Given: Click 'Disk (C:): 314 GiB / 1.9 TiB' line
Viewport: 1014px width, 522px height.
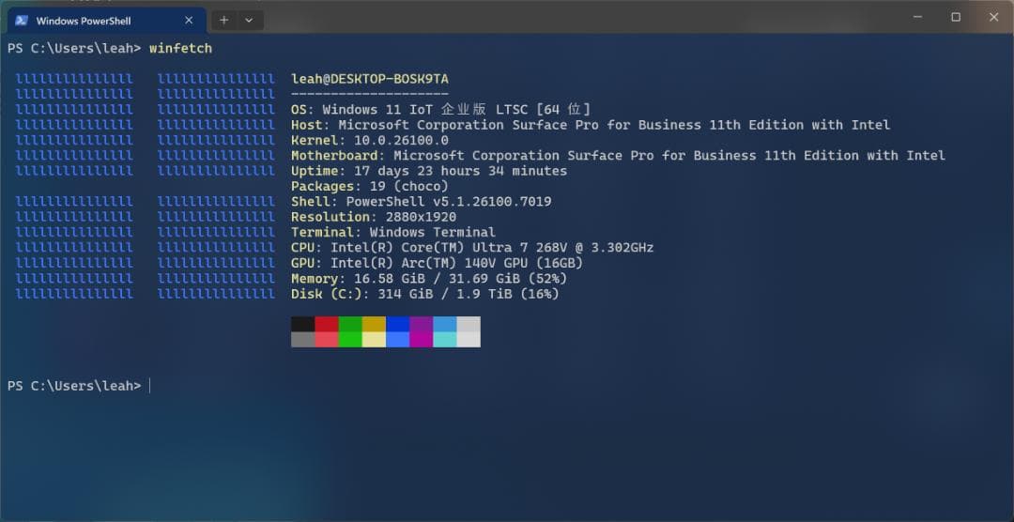Looking at the screenshot, I should tap(425, 294).
